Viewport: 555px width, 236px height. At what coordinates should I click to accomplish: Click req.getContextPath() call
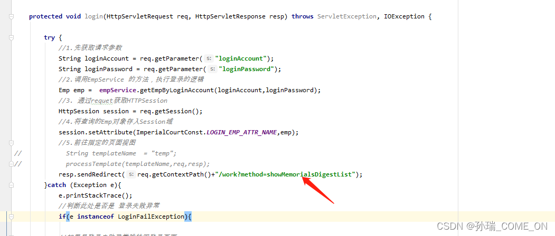[x=174, y=174]
